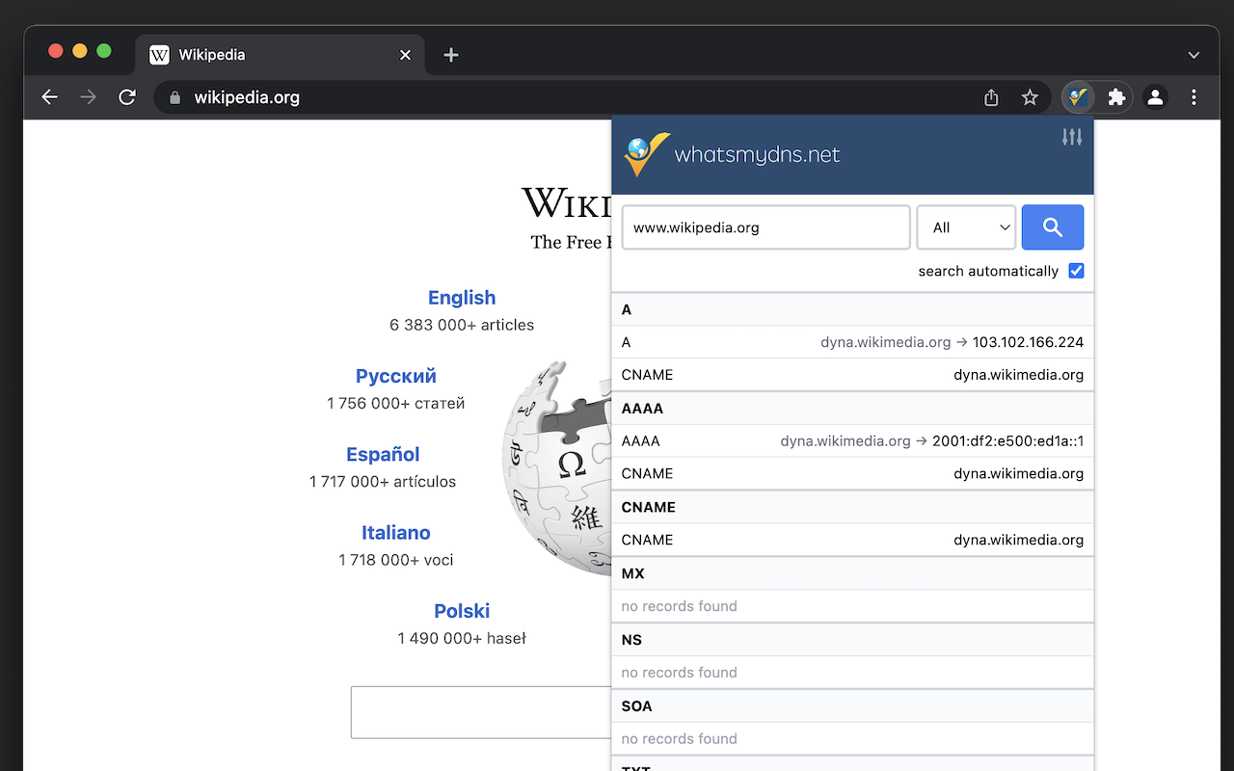Viewport: 1234px width, 771px height.
Task: Open the tab search chevron
Action: (1194, 55)
